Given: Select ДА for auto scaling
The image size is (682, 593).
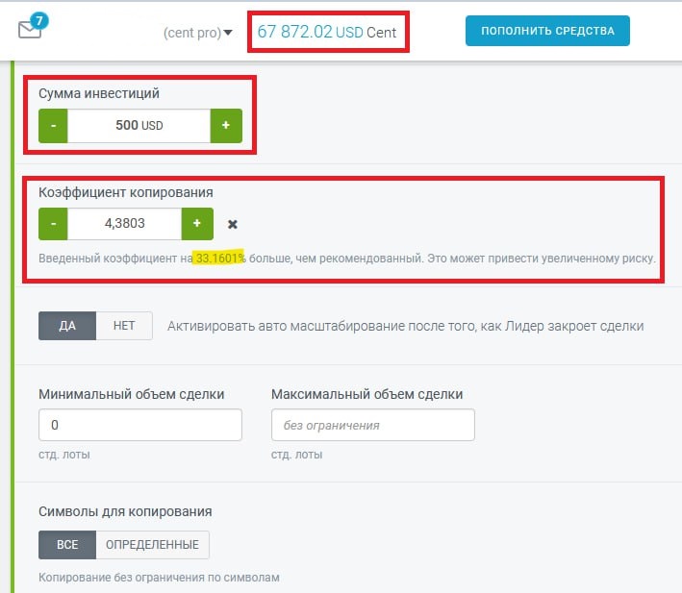Looking at the screenshot, I should [x=67, y=326].
